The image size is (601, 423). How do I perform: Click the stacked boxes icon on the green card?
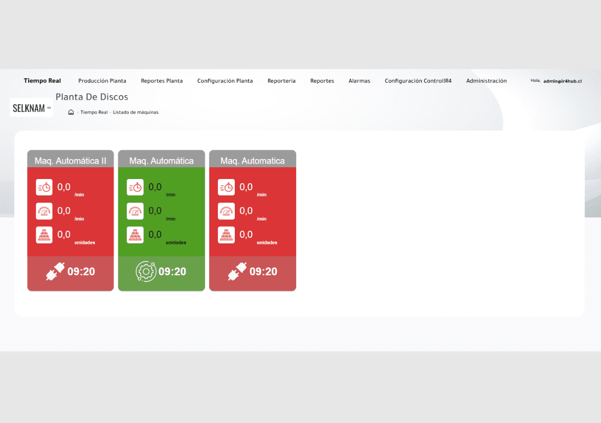(x=135, y=235)
